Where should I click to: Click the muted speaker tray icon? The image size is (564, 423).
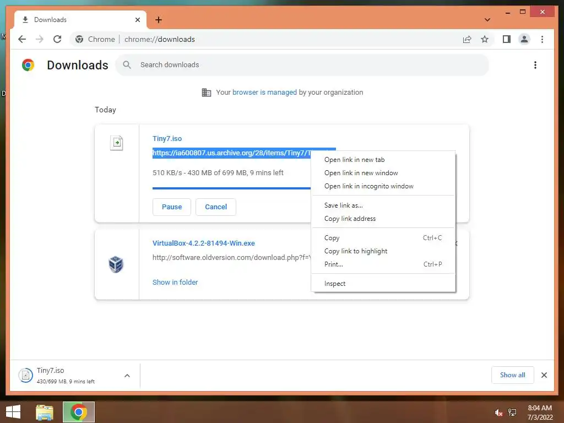pyautogui.click(x=498, y=413)
